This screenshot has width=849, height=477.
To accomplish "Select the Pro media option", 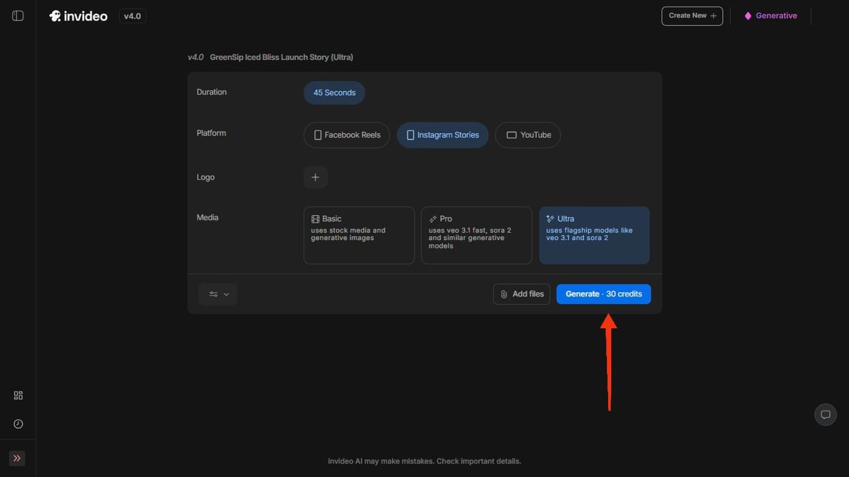I will (x=476, y=235).
